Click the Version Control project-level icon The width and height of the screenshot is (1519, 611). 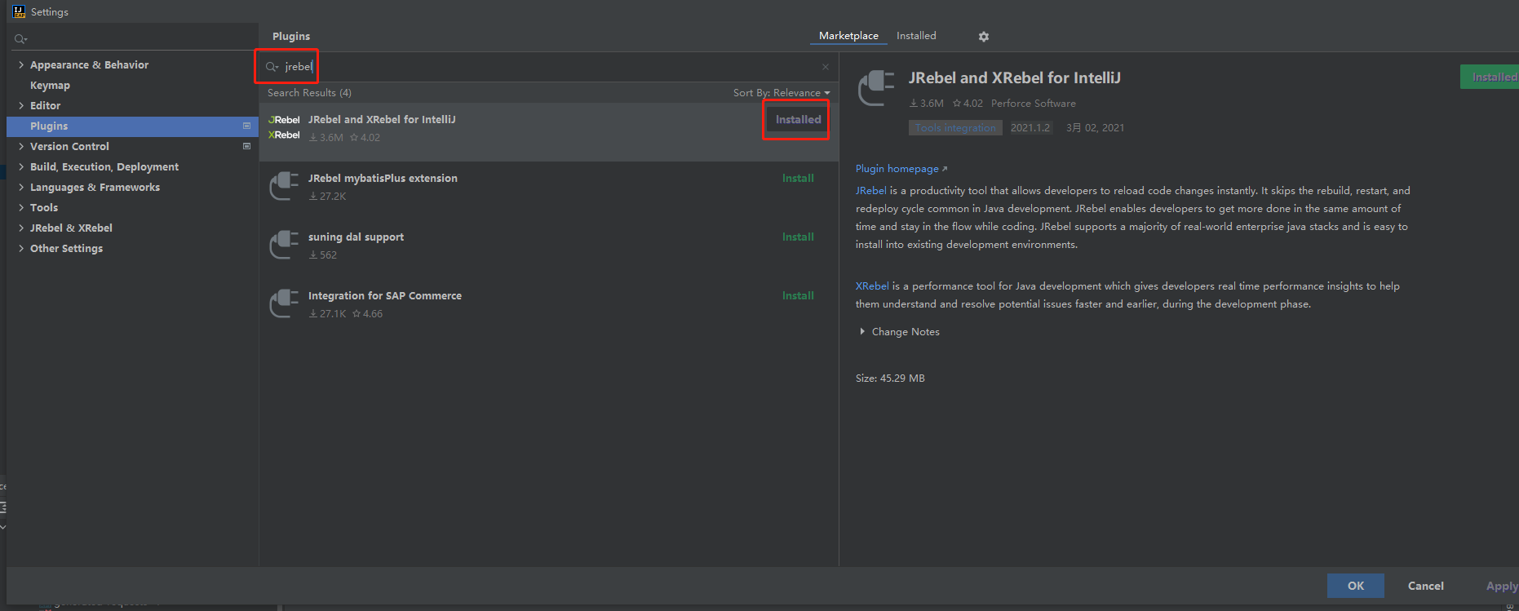[246, 146]
